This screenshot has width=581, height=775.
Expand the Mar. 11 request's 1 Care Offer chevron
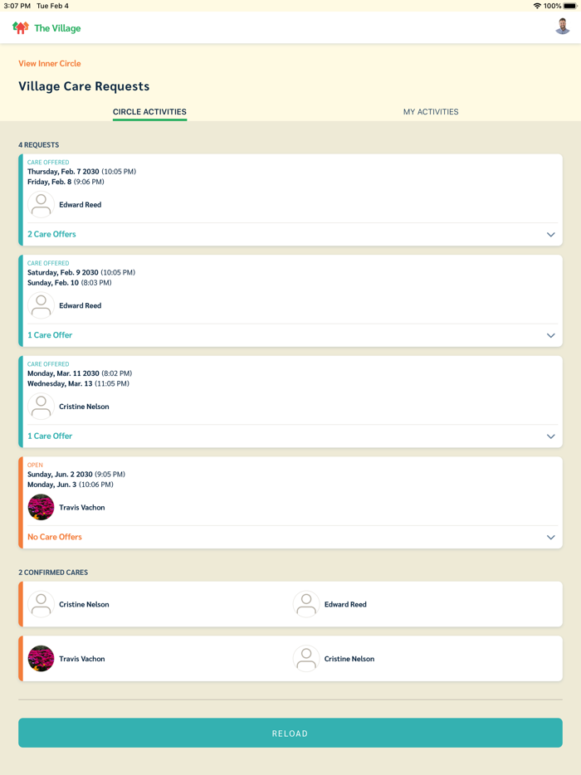click(550, 436)
